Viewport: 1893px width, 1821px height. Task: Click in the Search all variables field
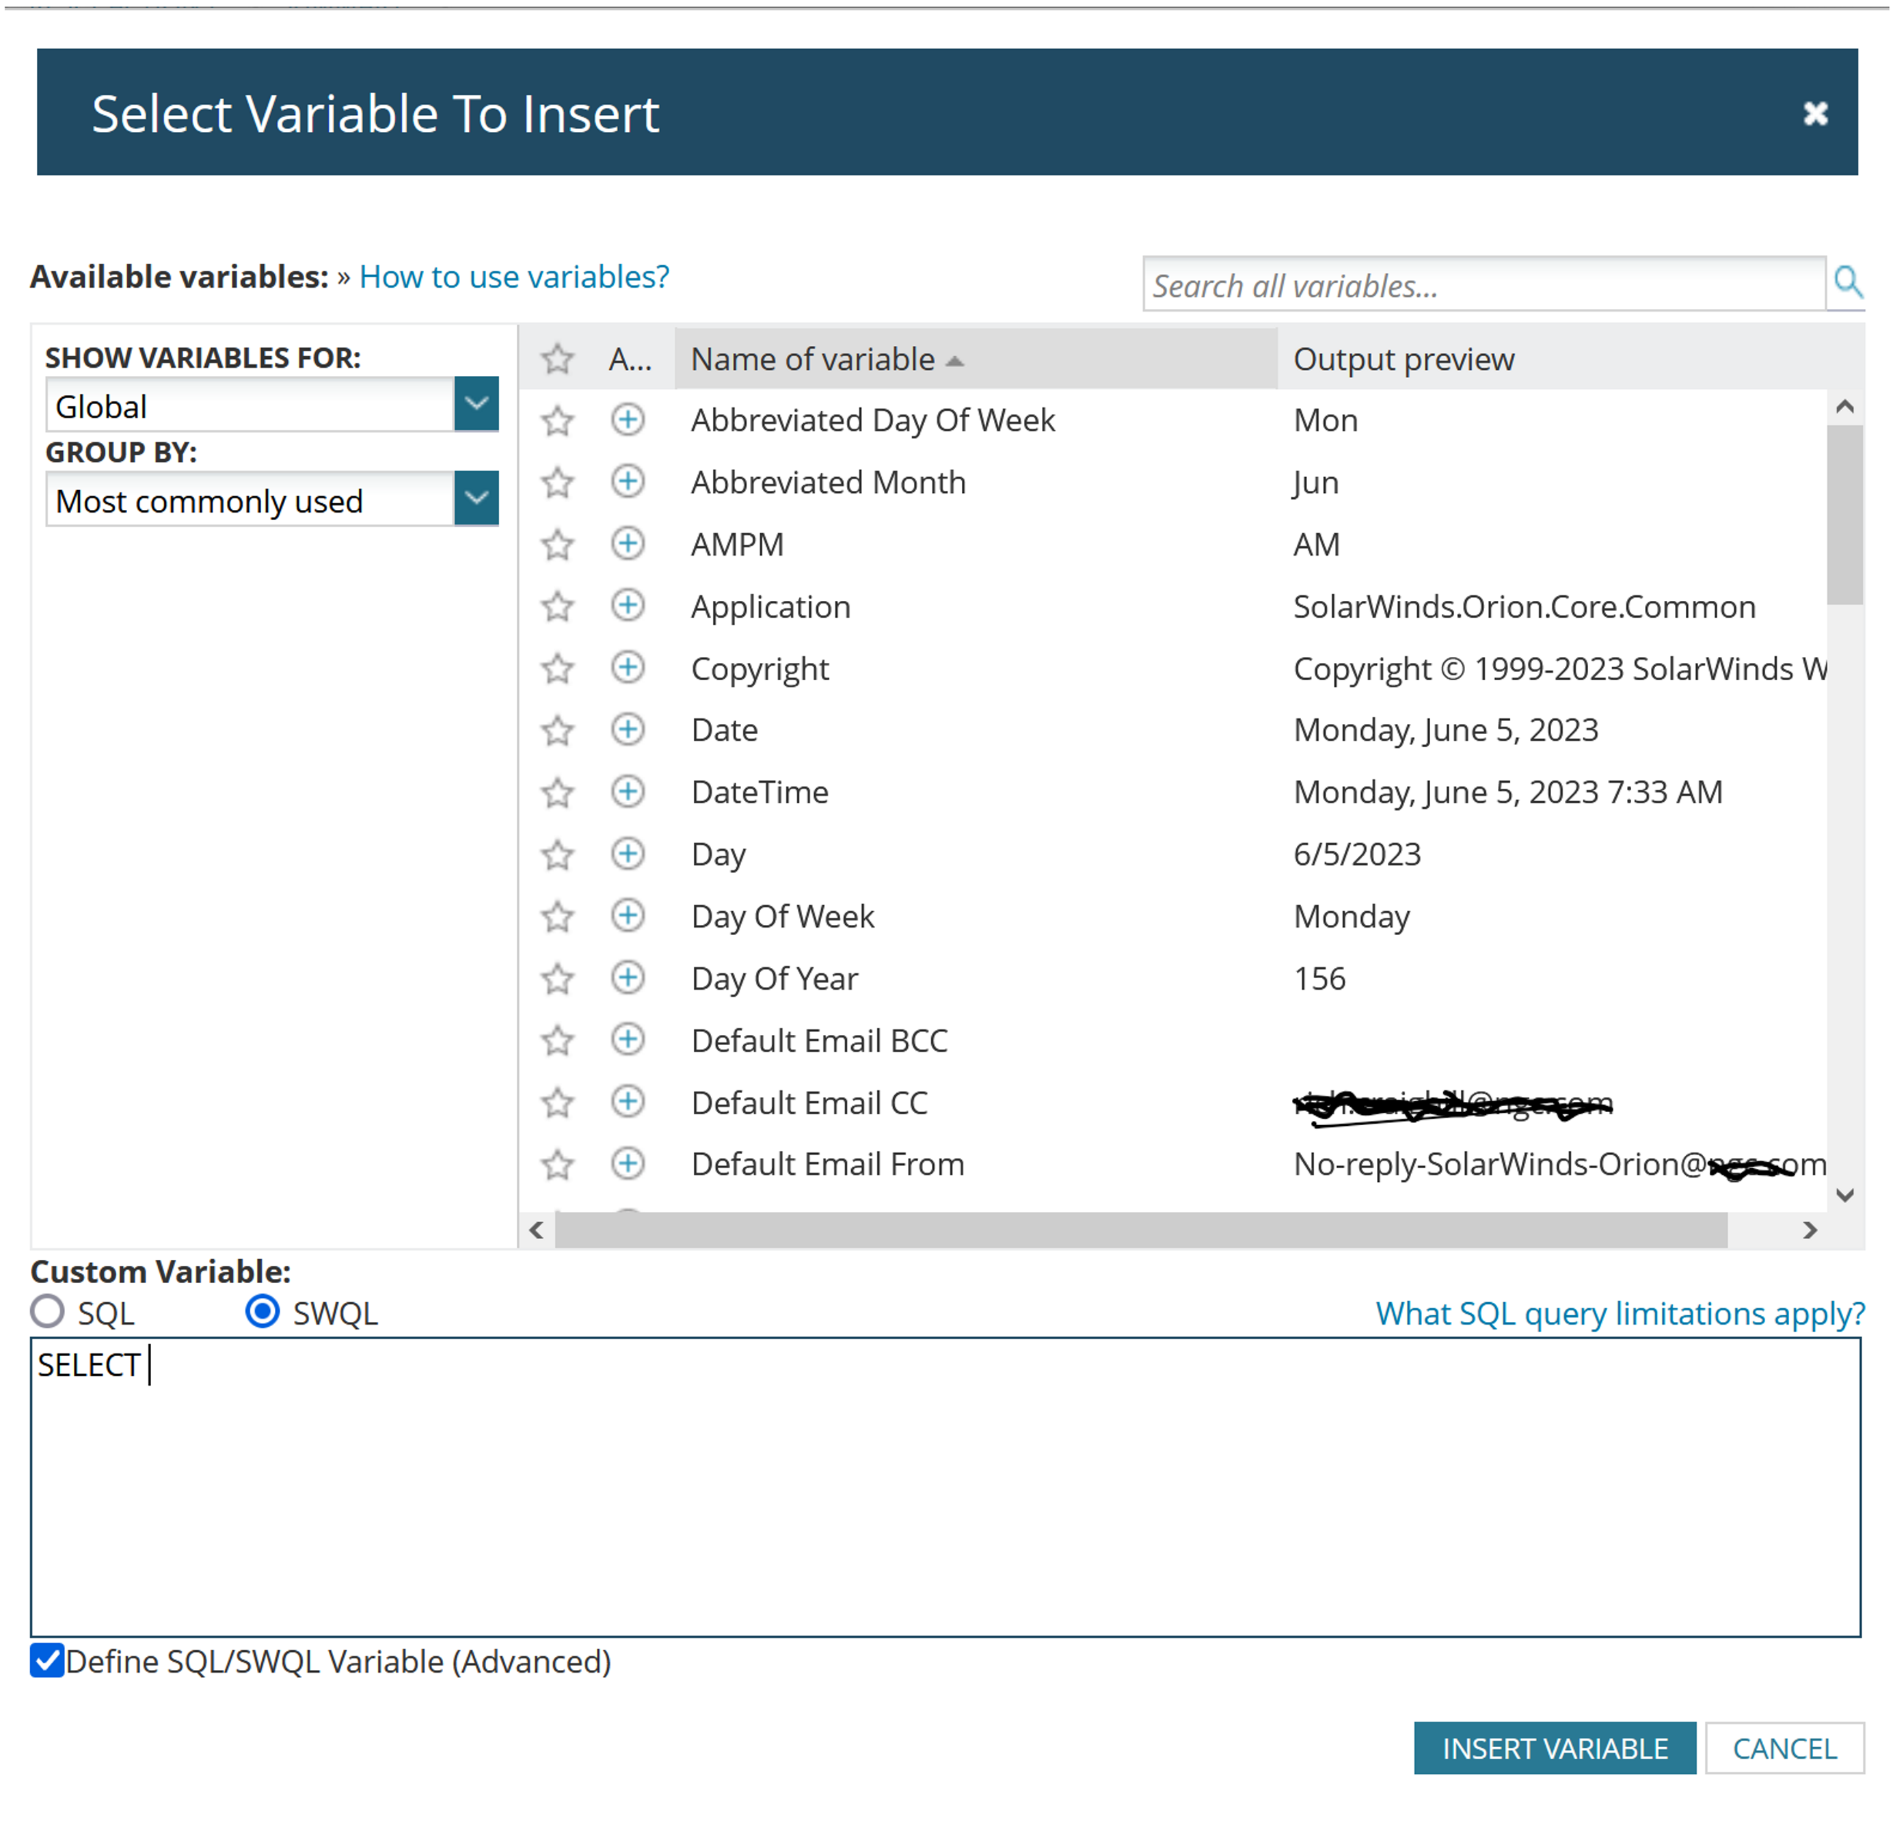tap(1483, 286)
